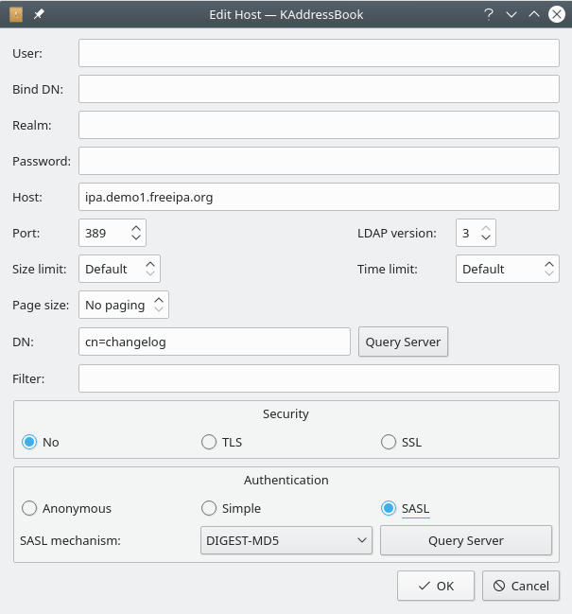Close the Edit Host dialog

coord(556,14)
